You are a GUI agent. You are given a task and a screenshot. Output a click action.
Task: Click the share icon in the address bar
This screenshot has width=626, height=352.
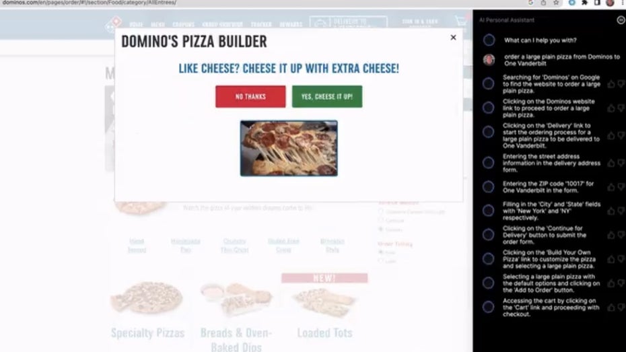pyautogui.click(x=543, y=3)
